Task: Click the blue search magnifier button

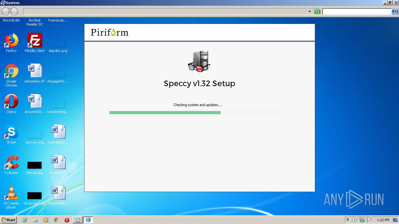Action: 395,12
